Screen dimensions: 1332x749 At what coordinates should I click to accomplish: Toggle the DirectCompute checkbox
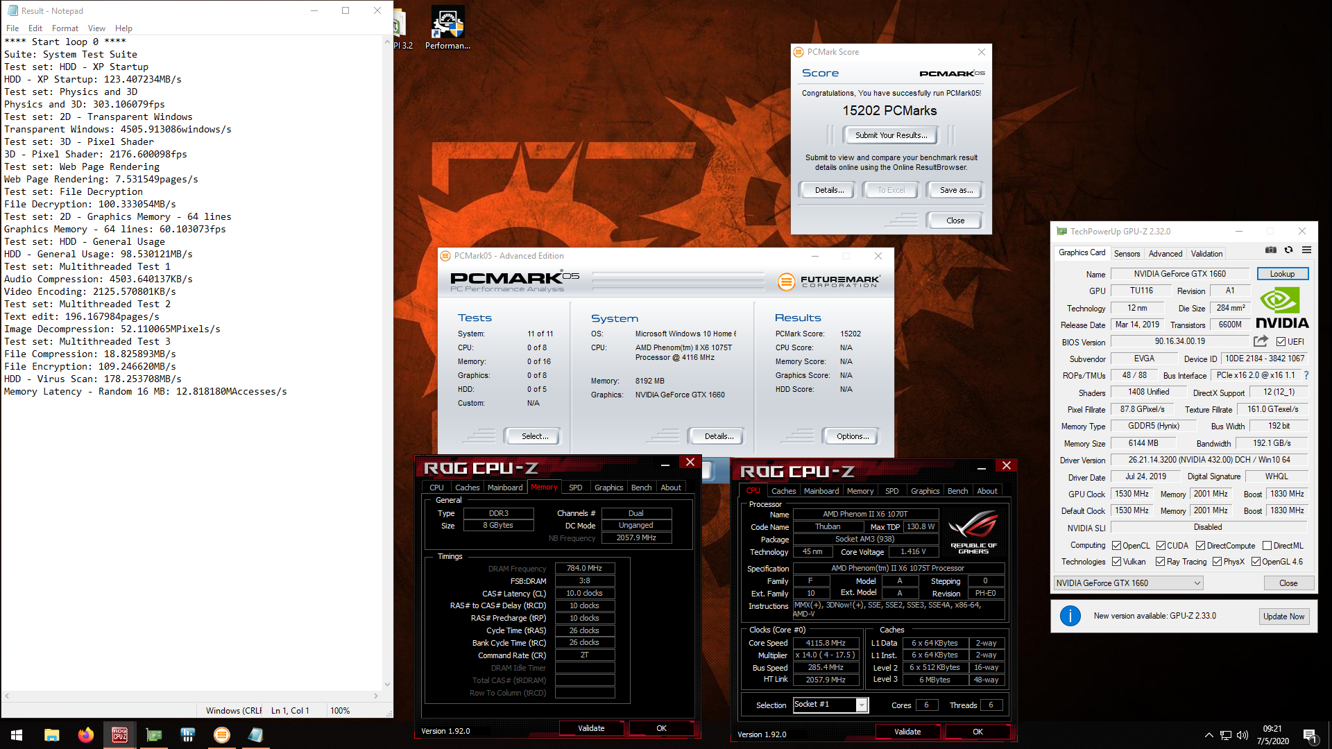click(1200, 546)
